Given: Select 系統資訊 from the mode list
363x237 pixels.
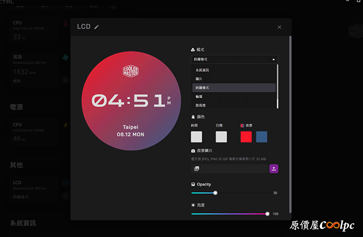Looking at the screenshot, I should (202, 70).
